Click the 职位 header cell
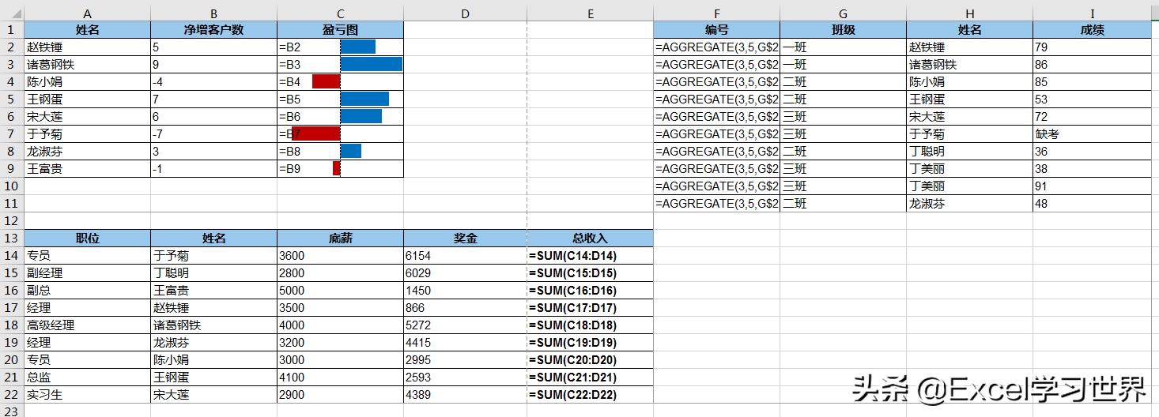This screenshot has height=417, width=1159. (x=87, y=239)
